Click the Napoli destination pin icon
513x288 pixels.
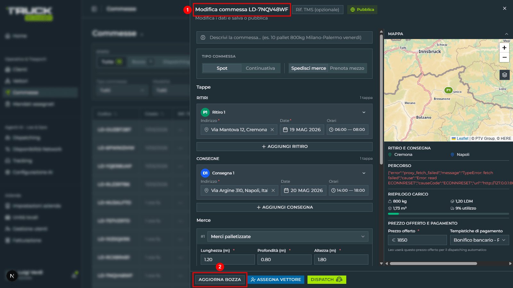452,155
